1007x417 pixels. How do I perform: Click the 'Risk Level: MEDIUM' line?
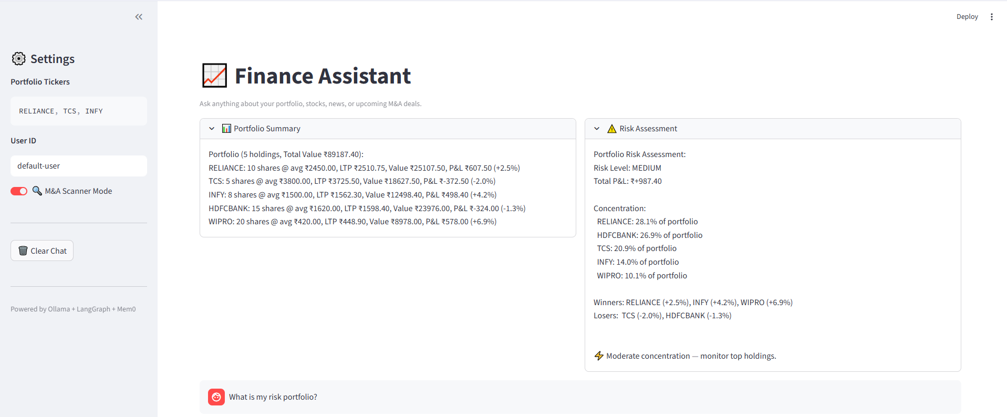627,168
